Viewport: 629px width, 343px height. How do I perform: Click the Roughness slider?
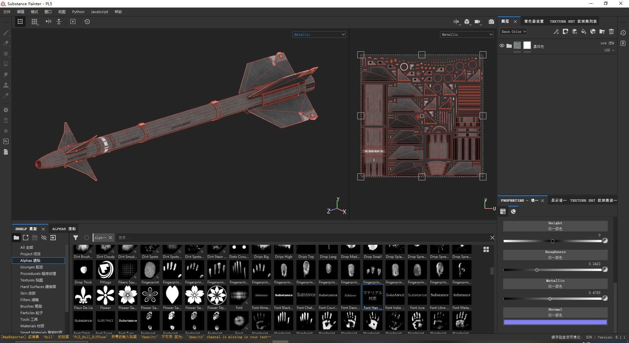click(552, 270)
